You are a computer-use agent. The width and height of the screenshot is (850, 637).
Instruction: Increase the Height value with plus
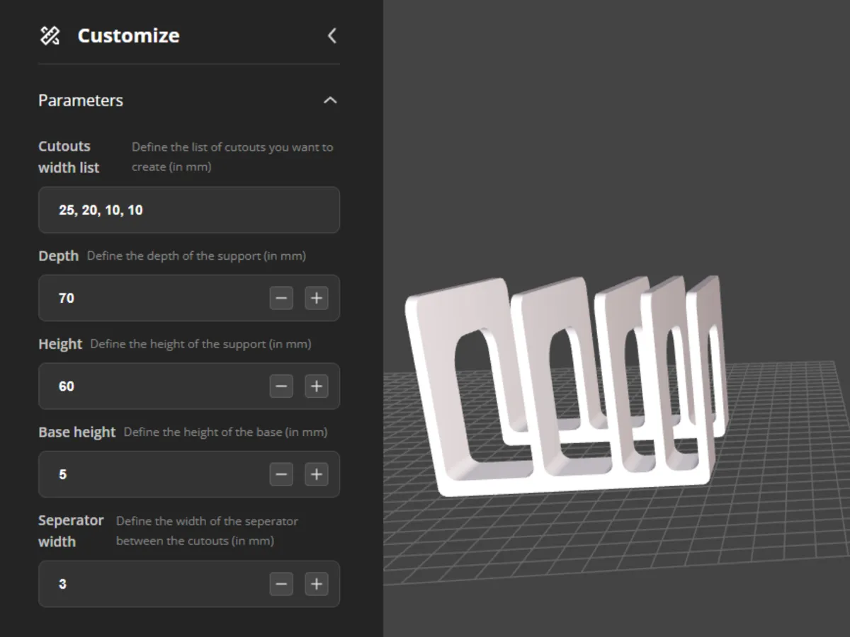tap(317, 386)
